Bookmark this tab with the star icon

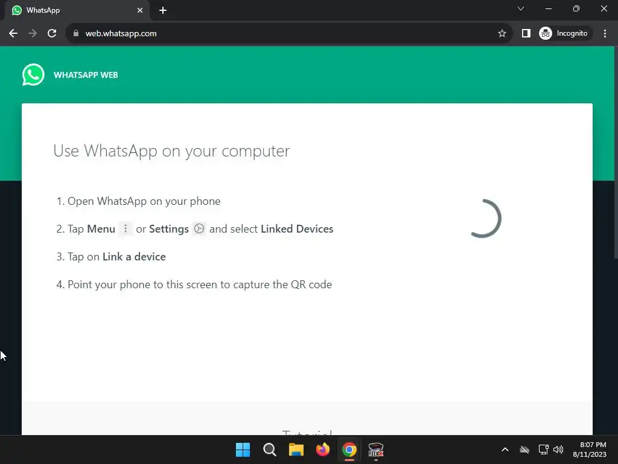pos(502,34)
